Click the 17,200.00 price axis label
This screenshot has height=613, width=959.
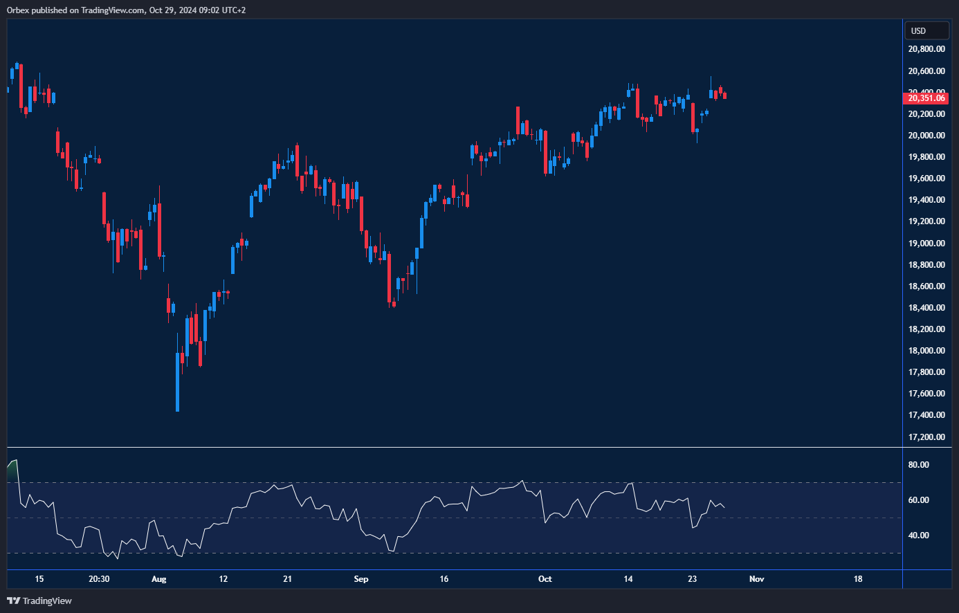click(926, 437)
